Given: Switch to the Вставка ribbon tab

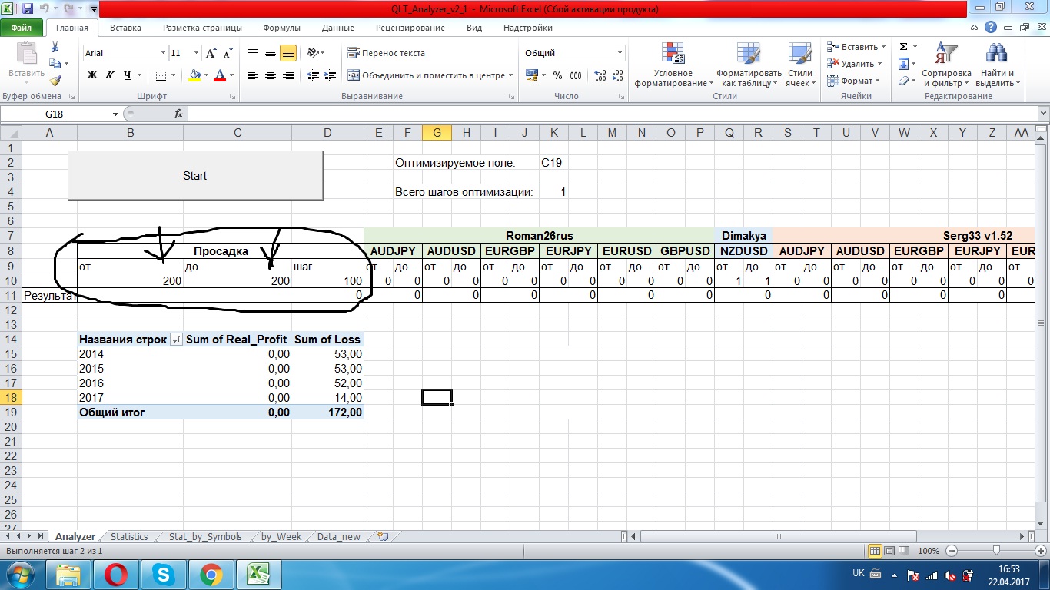Looking at the screenshot, I should coord(125,28).
